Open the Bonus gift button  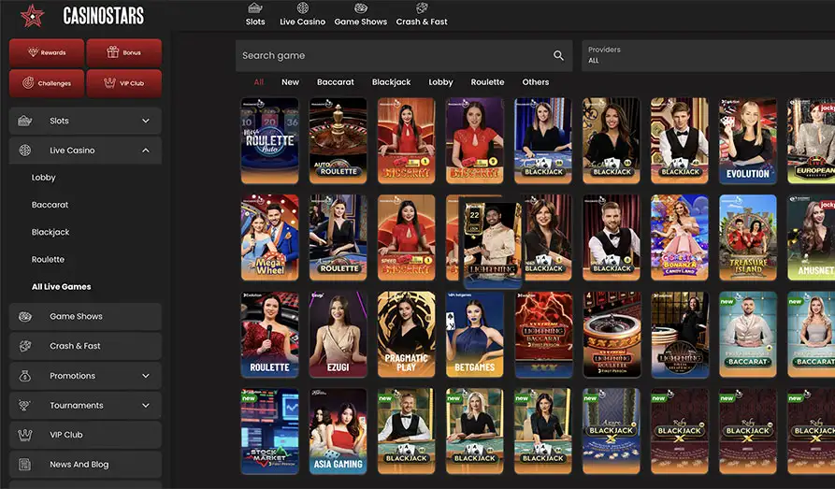124,52
